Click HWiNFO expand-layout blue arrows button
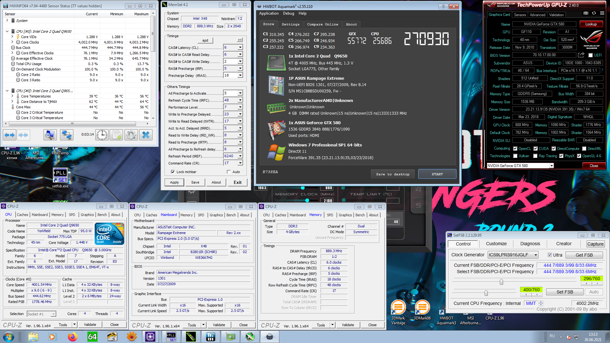 pos(10,135)
